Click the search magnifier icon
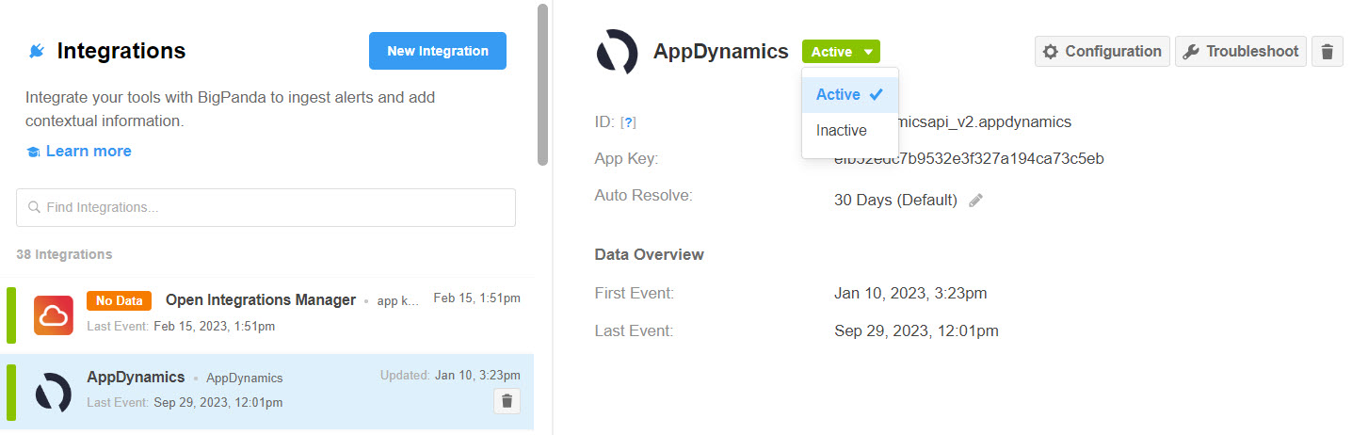Viewport: 1368px width, 435px height. pos(34,207)
